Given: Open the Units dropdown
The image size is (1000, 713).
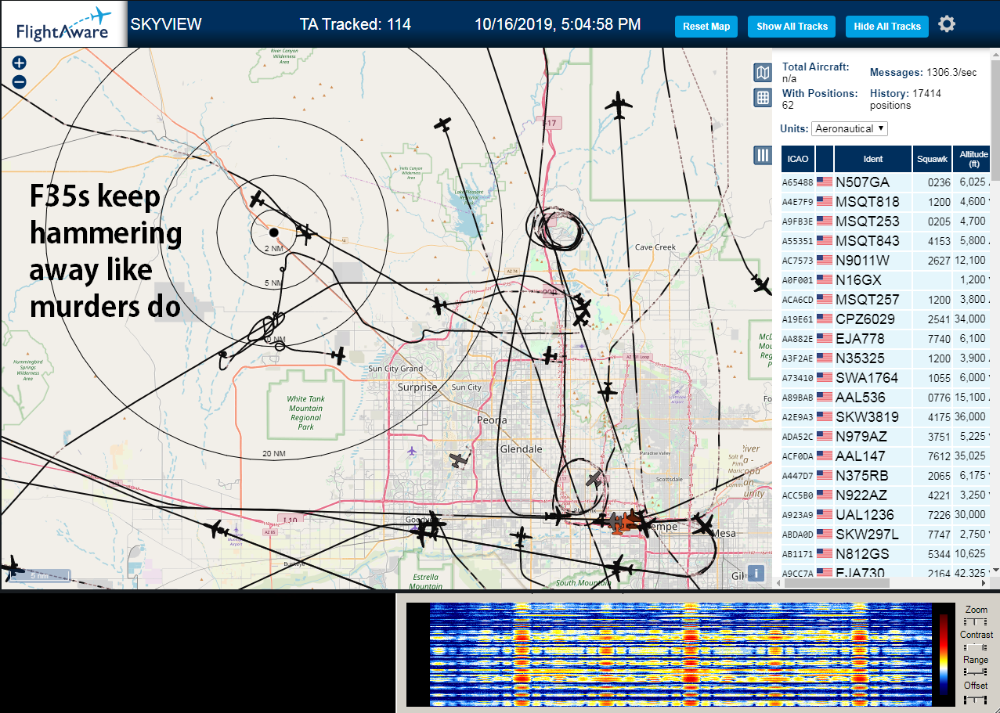Looking at the screenshot, I should tap(850, 128).
